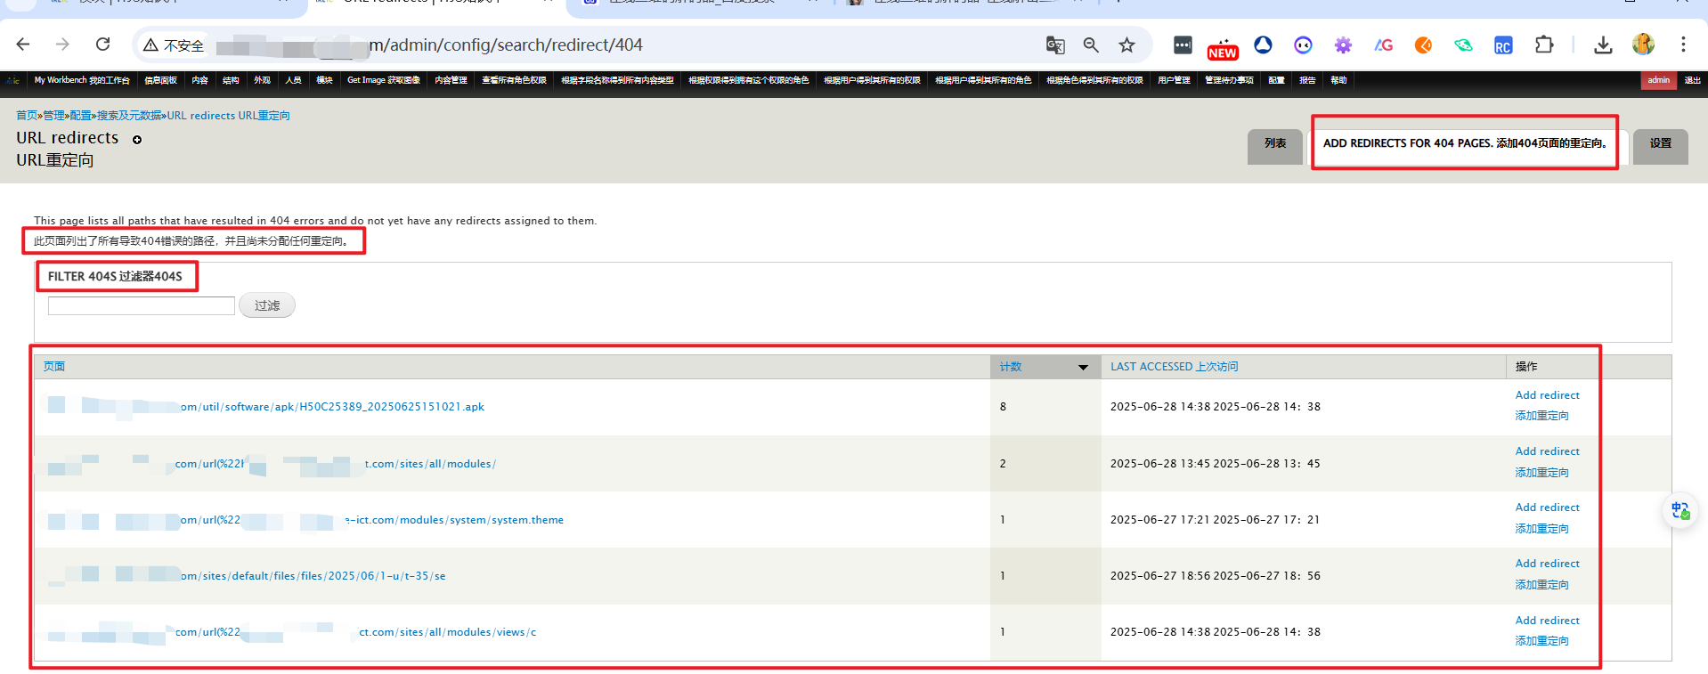This screenshot has height=674, width=1708.
Task: Open the browser three-dot menu
Action: point(1683,45)
